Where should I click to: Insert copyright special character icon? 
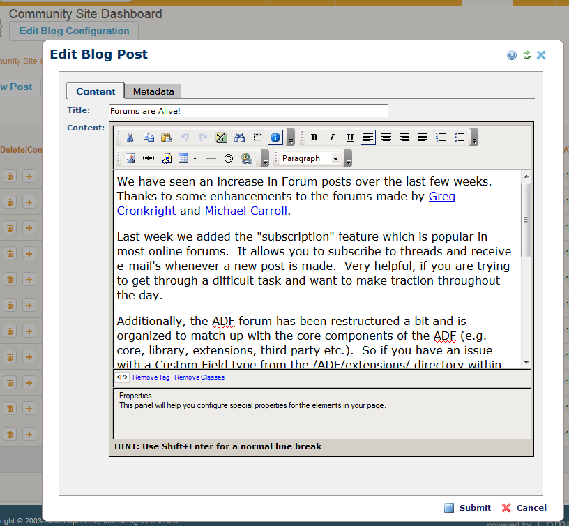(x=229, y=158)
